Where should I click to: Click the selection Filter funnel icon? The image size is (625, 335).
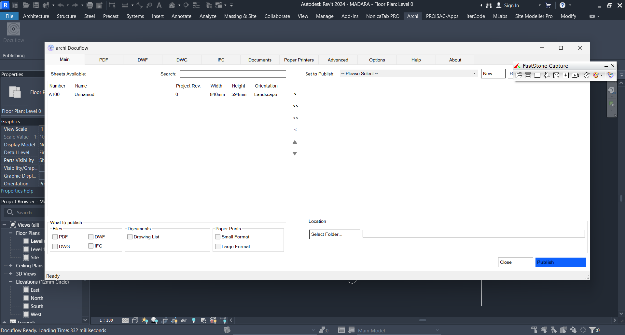pos(593,330)
